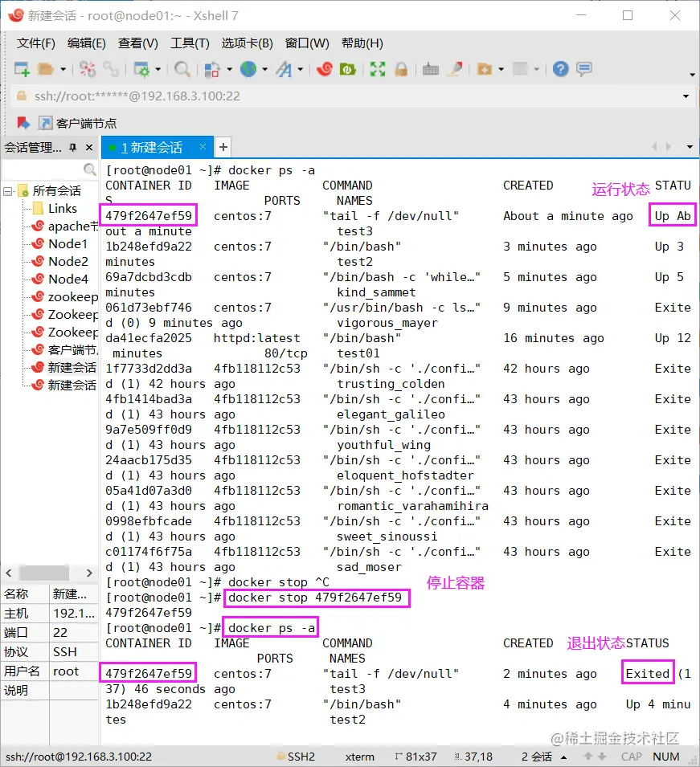Click the keyboard icon in the toolbar
This screenshot has height=767, width=700.
(x=431, y=70)
